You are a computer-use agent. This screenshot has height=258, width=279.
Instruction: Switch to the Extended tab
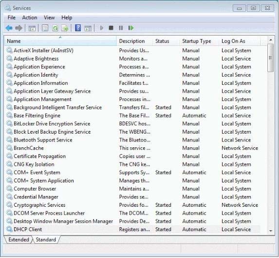(x=19, y=239)
